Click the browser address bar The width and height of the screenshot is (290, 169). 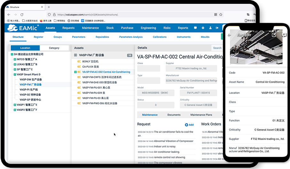tap(128, 15)
